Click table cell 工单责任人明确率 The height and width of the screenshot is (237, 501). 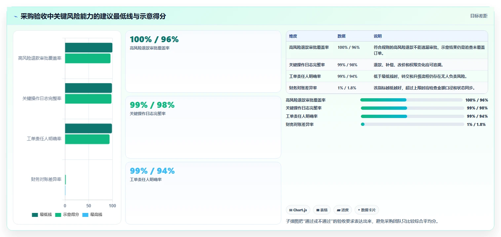(x=305, y=76)
